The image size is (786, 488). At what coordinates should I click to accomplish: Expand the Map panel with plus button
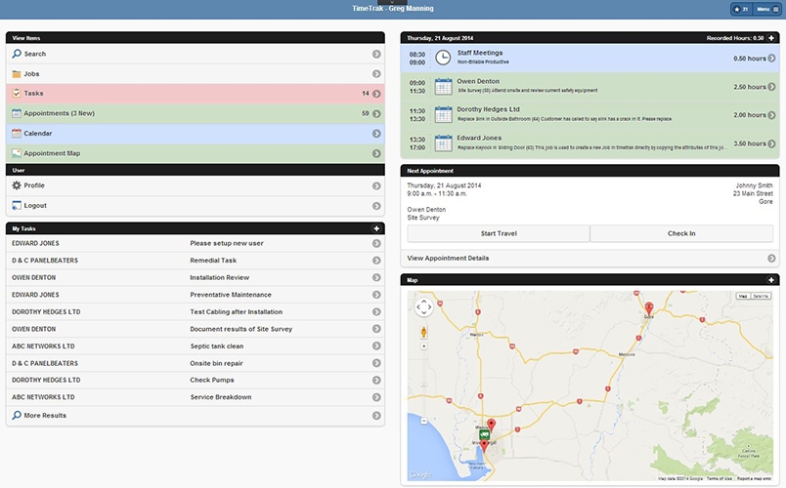771,280
